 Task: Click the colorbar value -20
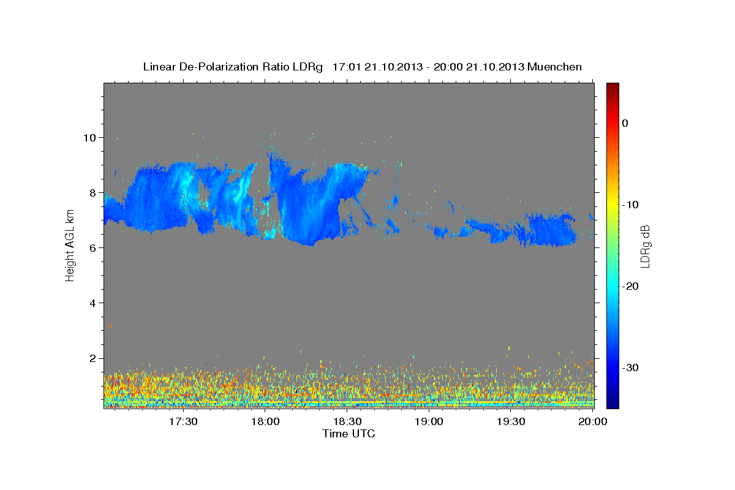[x=631, y=286]
